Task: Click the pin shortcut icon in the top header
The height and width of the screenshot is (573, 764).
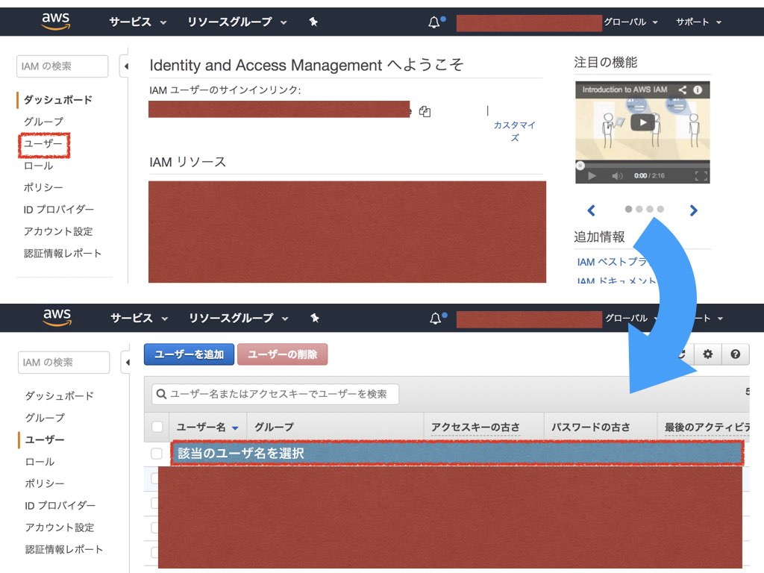Action: click(x=313, y=22)
